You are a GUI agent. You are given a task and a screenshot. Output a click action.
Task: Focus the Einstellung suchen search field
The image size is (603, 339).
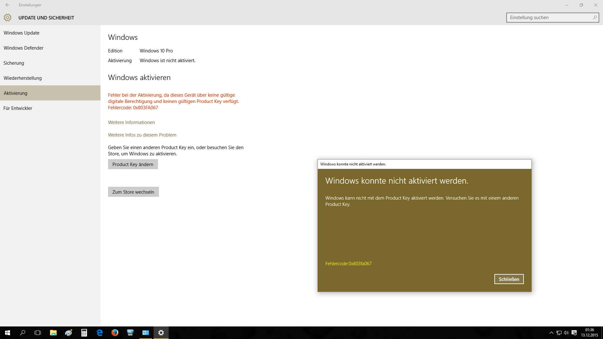point(548,18)
